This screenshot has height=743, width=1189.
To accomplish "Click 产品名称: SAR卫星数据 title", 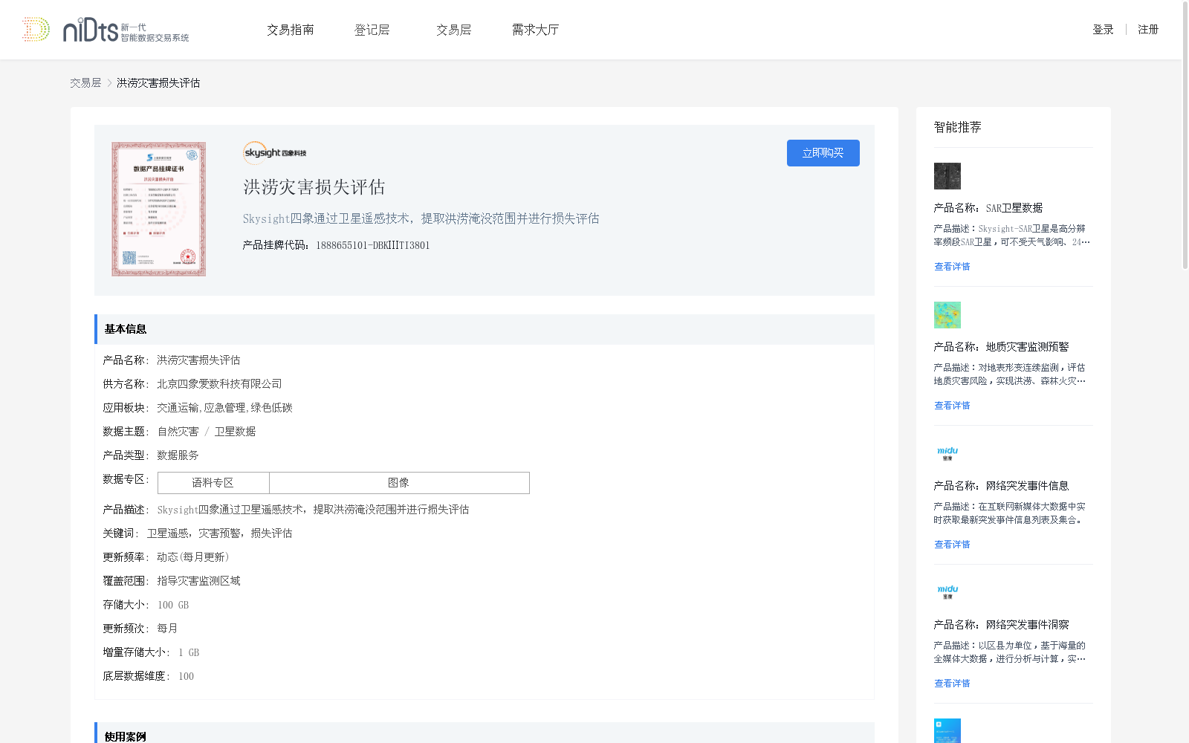I will (988, 208).
